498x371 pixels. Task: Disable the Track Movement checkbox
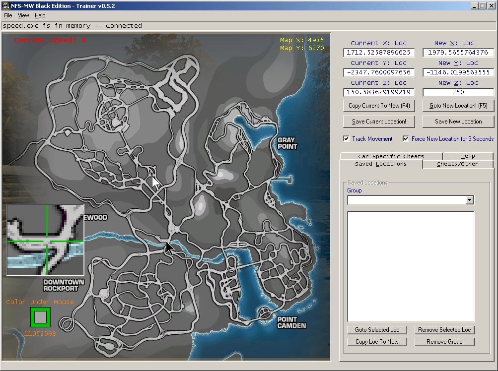[347, 138]
